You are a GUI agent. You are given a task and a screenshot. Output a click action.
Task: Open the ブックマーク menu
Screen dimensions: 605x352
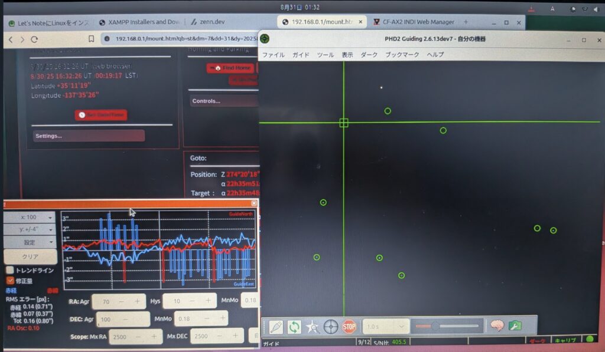tap(402, 55)
